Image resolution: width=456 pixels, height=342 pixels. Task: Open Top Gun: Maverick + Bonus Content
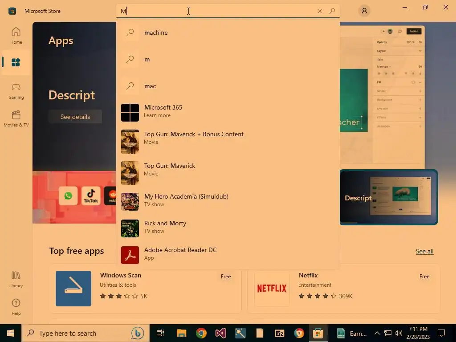click(x=228, y=142)
